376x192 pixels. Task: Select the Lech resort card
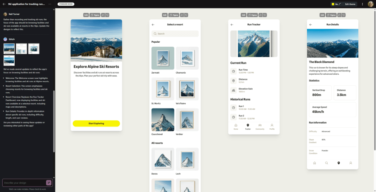[187, 161]
